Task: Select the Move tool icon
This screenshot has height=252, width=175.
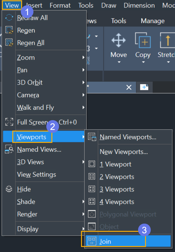Action: coord(119,40)
